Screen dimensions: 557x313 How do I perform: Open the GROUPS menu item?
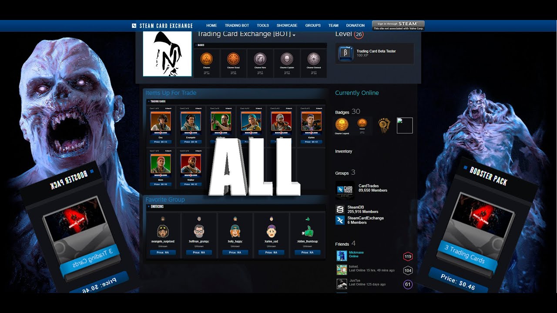(x=313, y=26)
